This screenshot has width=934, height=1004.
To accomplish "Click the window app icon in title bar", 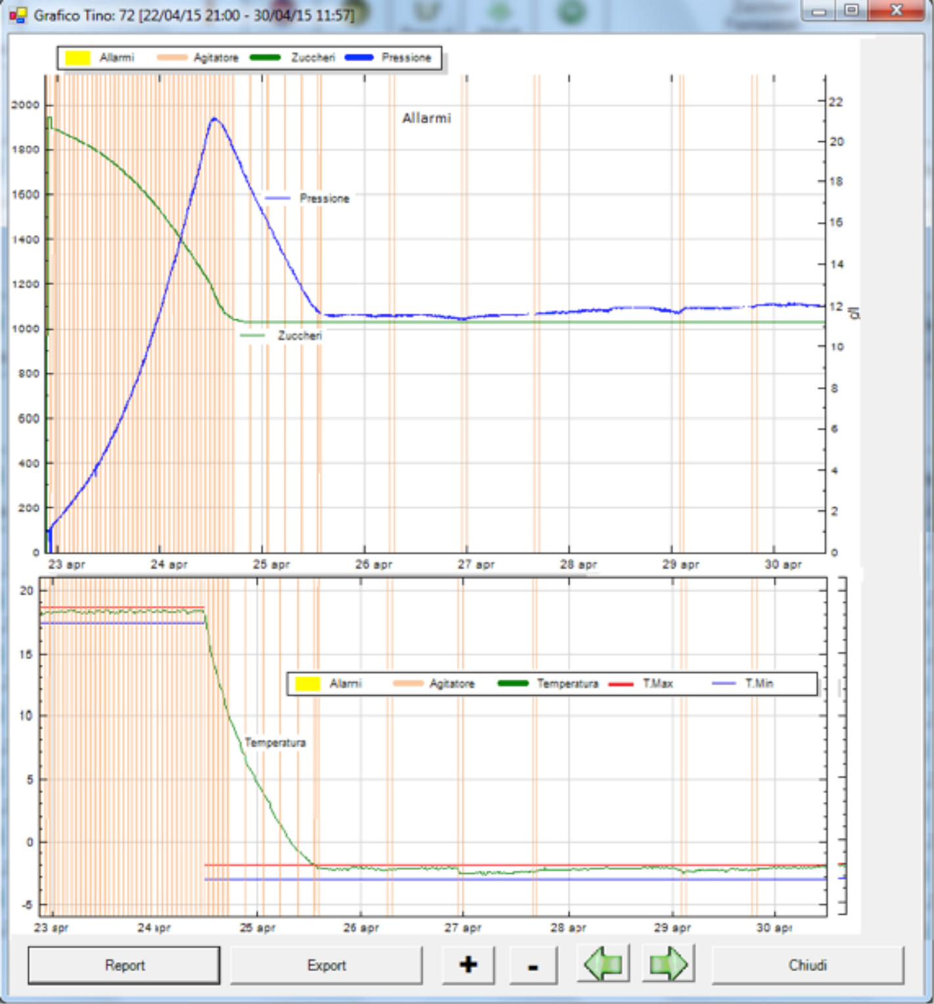I will tap(18, 14).
